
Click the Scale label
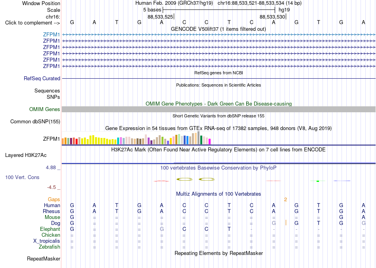53,10
